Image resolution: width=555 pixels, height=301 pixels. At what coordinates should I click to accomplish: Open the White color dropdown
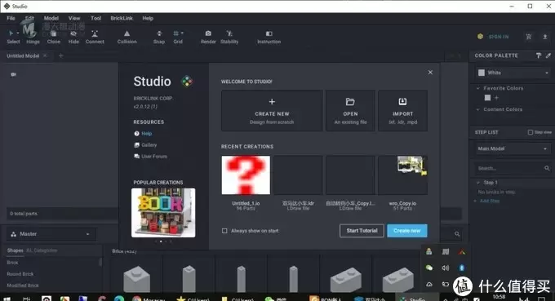513,73
